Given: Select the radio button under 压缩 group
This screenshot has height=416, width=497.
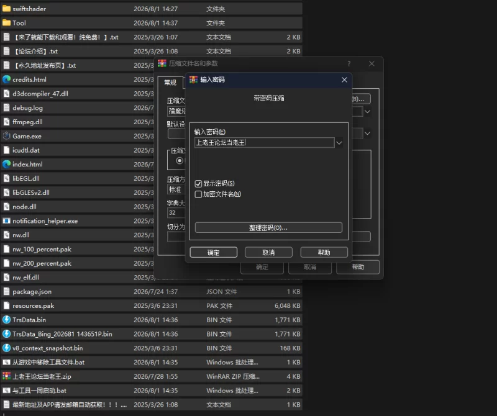Looking at the screenshot, I should point(180,161).
